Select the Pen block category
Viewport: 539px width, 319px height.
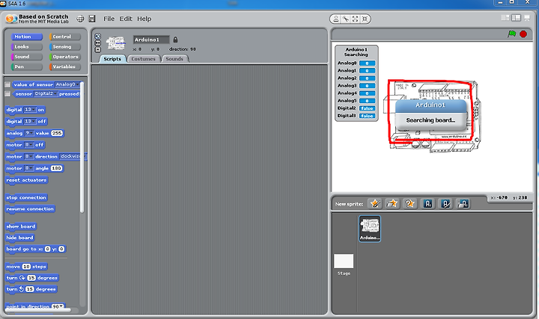(27, 66)
